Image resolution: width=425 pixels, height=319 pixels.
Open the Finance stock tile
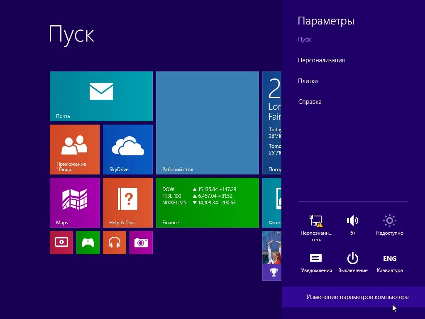(x=208, y=203)
